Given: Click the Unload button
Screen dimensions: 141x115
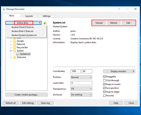Looking at the screenshot, I should 99,23.
